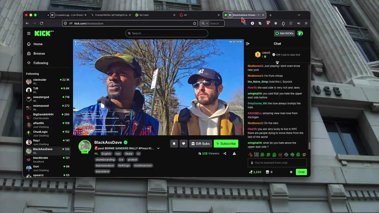Open the moldmansion tag

click(x=143, y=165)
